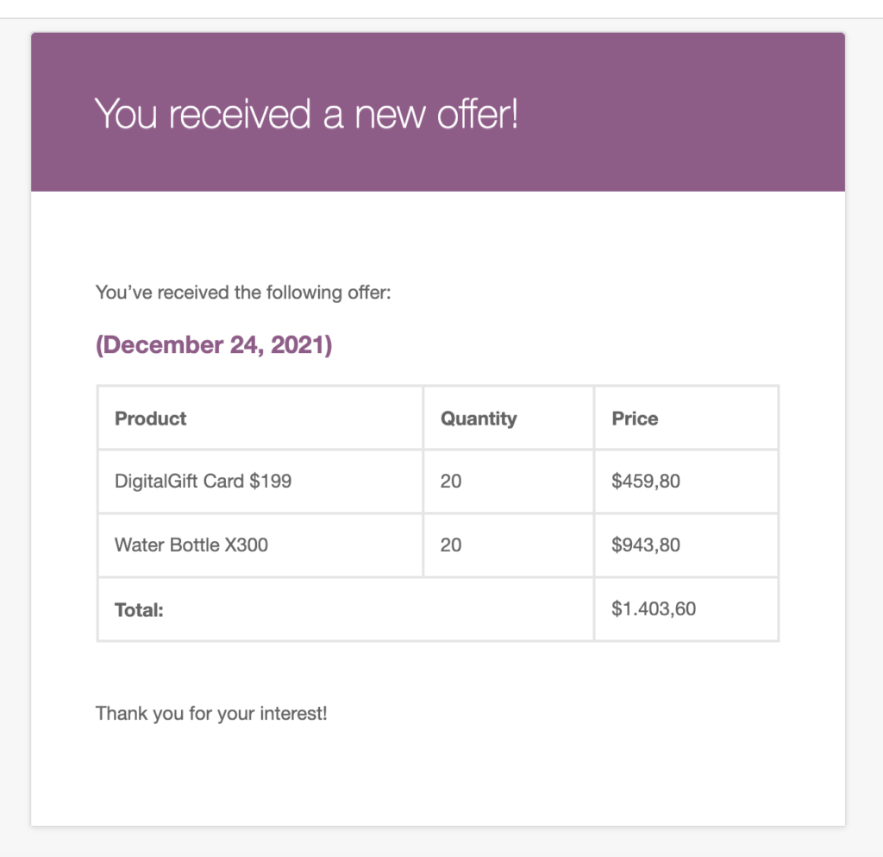Click quantity 20 in Water Bottle row

[451, 545]
